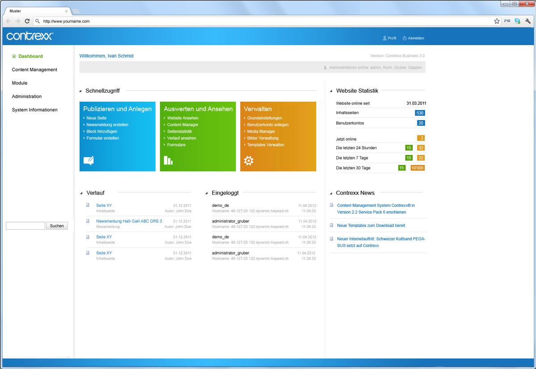536x369 pixels.
Task: Open a new browser tab
Action: pos(76,11)
